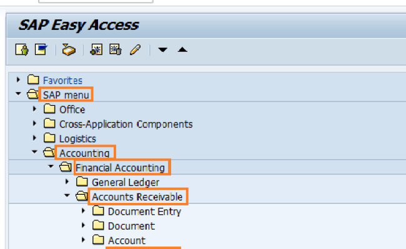
Task: Click the Favorites folder icon
Action: pyautogui.click(x=33, y=80)
